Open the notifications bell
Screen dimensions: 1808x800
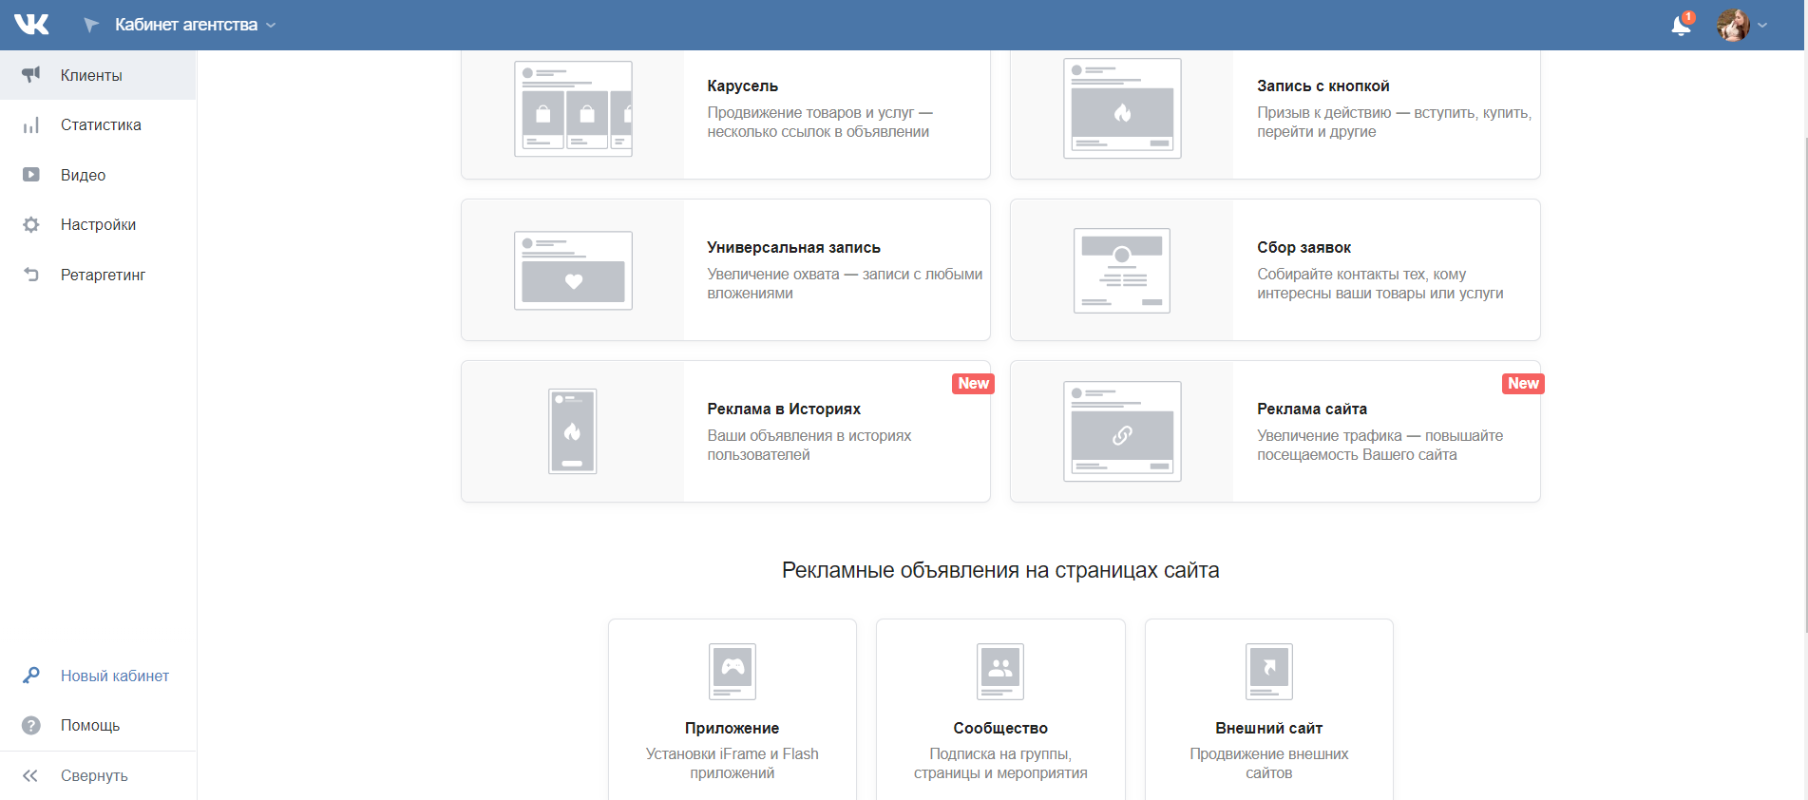[1681, 26]
